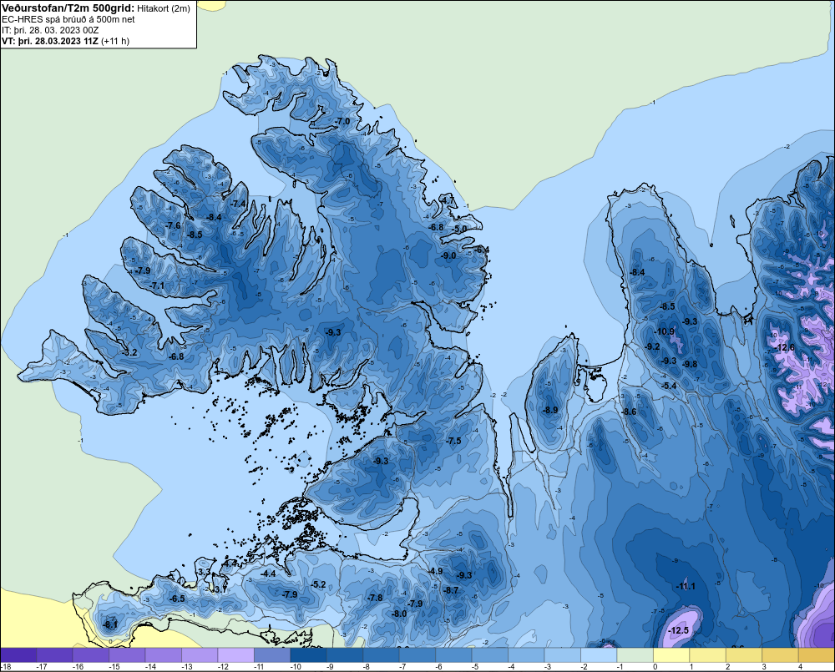Click the temperature value "-8.1" on the map

(110, 624)
